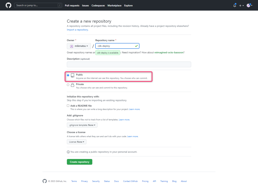Follow the Import a repository link
This screenshot has height=192, width=258.
coord(77,29)
